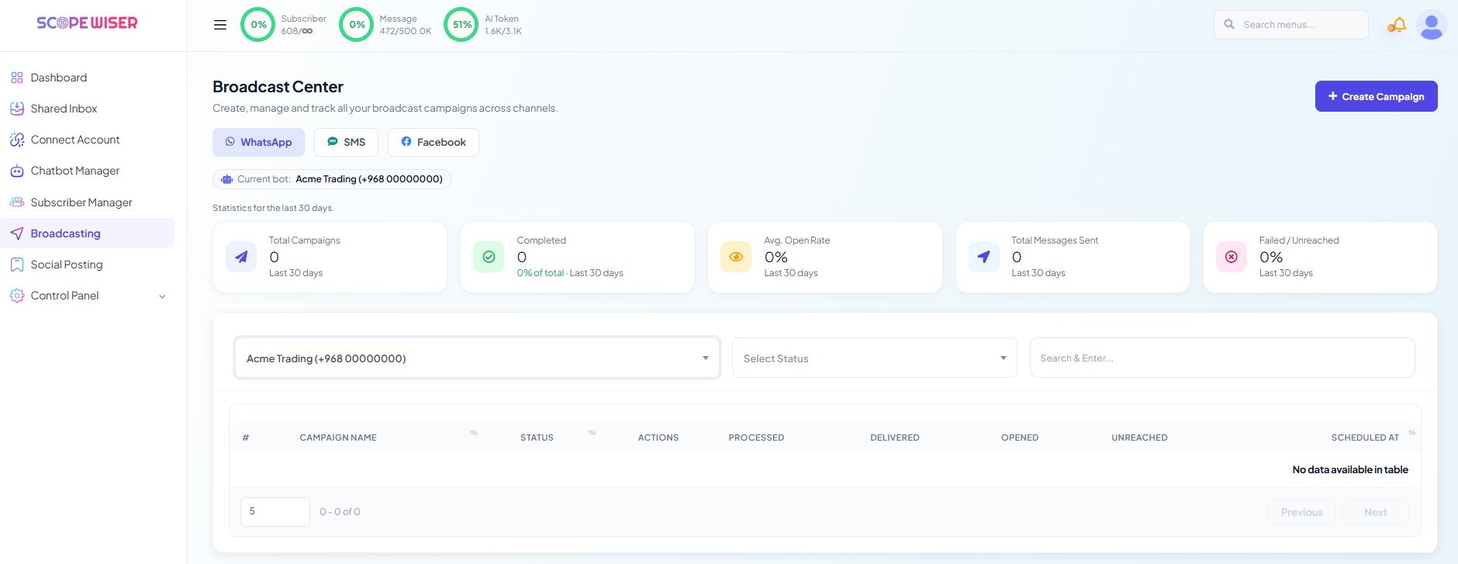Click the ACTIONS column header
Screen dimensions: 1458x564
[x=658, y=438]
